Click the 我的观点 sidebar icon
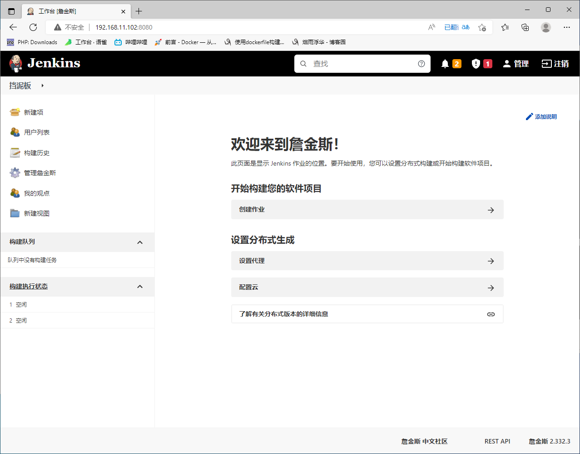Screen dimensions: 580x454 [x=15, y=193]
